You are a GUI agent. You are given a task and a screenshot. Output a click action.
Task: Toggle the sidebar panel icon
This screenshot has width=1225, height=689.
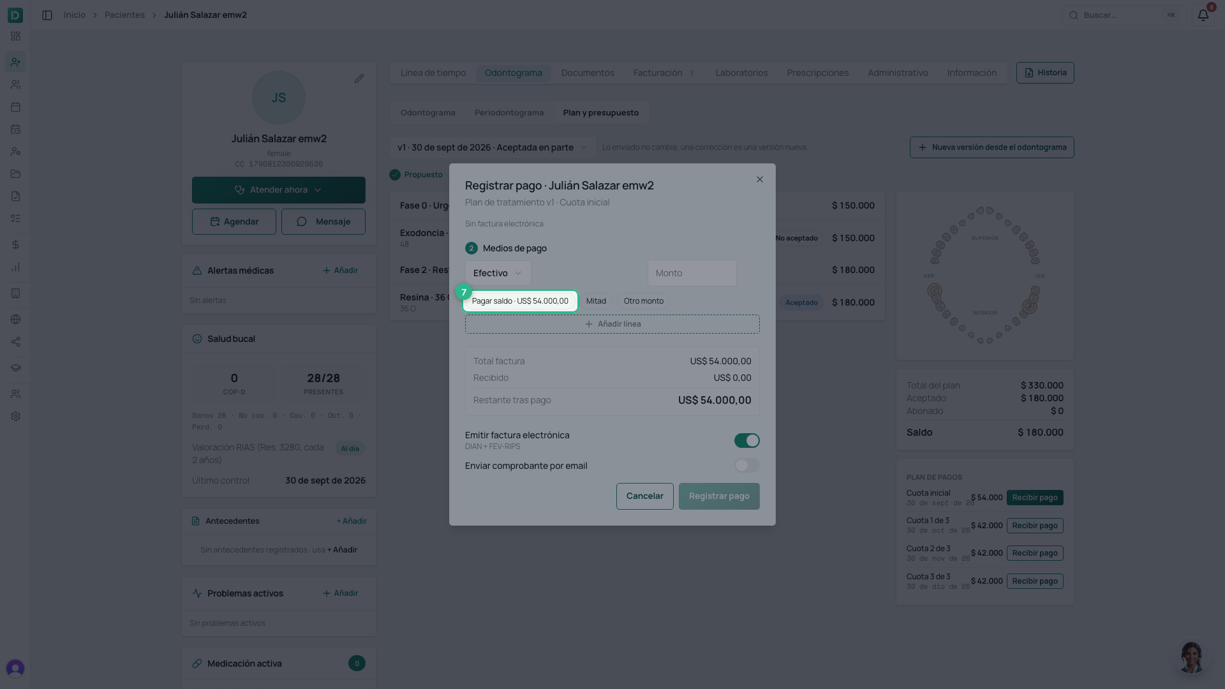(47, 15)
